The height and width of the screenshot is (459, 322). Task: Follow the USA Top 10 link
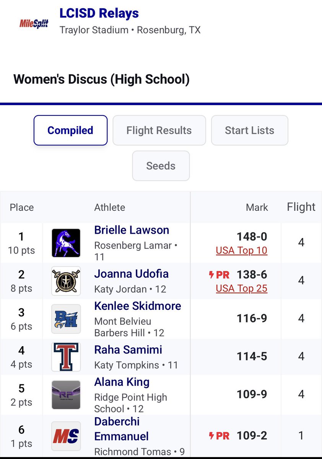[242, 251]
